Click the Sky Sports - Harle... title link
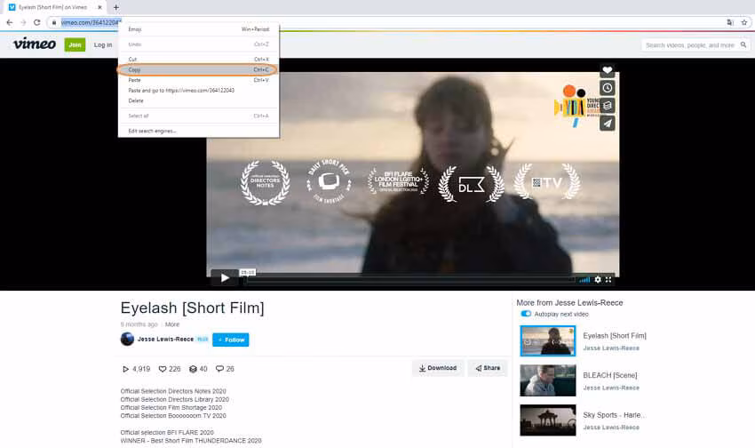Viewport: 755px width, 448px height. point(614,415)
